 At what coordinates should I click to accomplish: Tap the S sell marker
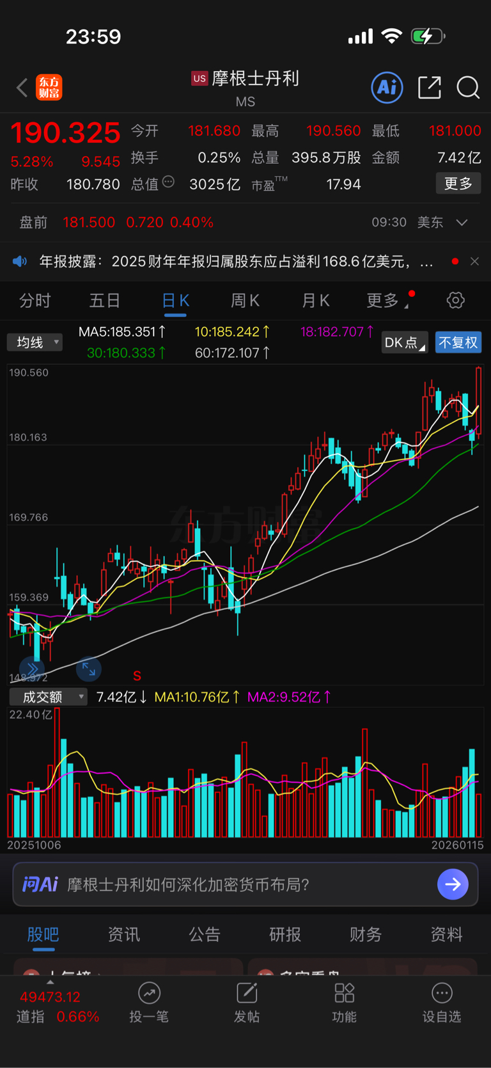pyautogui.click(x=137, y=676)
